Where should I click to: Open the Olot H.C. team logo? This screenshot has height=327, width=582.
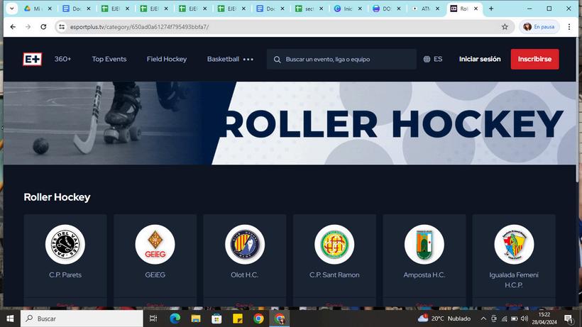click(245, 244)
